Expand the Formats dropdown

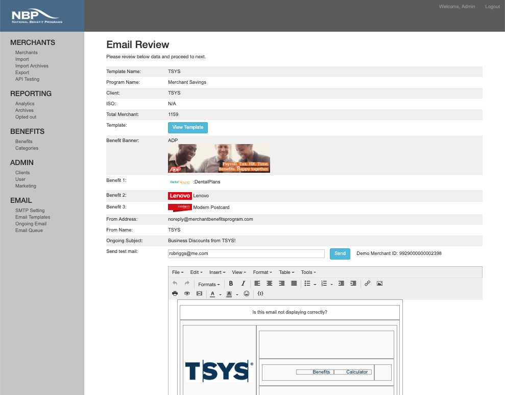coord(209,284)
